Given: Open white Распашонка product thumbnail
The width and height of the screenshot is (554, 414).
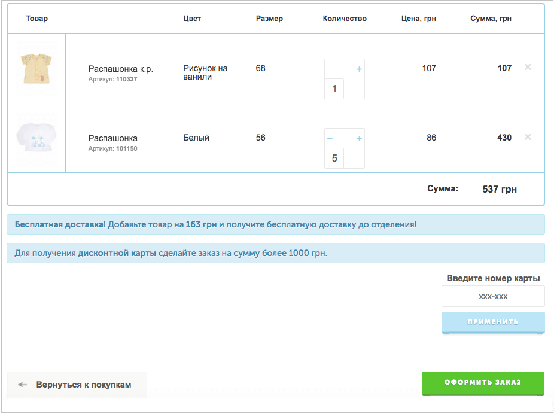Looking at the screenshot, I should pyautogui.click(x=36, y=138).
